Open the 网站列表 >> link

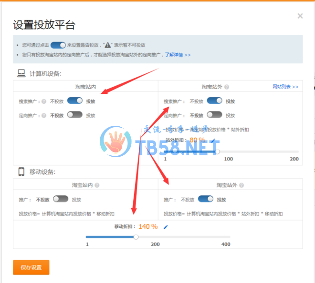tap(285, 87)
